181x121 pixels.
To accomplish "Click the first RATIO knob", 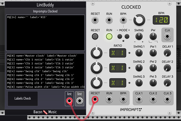I will point(96,53).
